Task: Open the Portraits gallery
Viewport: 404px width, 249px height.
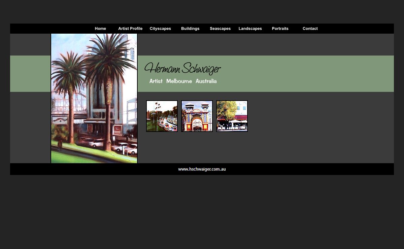Action: pos(280,29)
